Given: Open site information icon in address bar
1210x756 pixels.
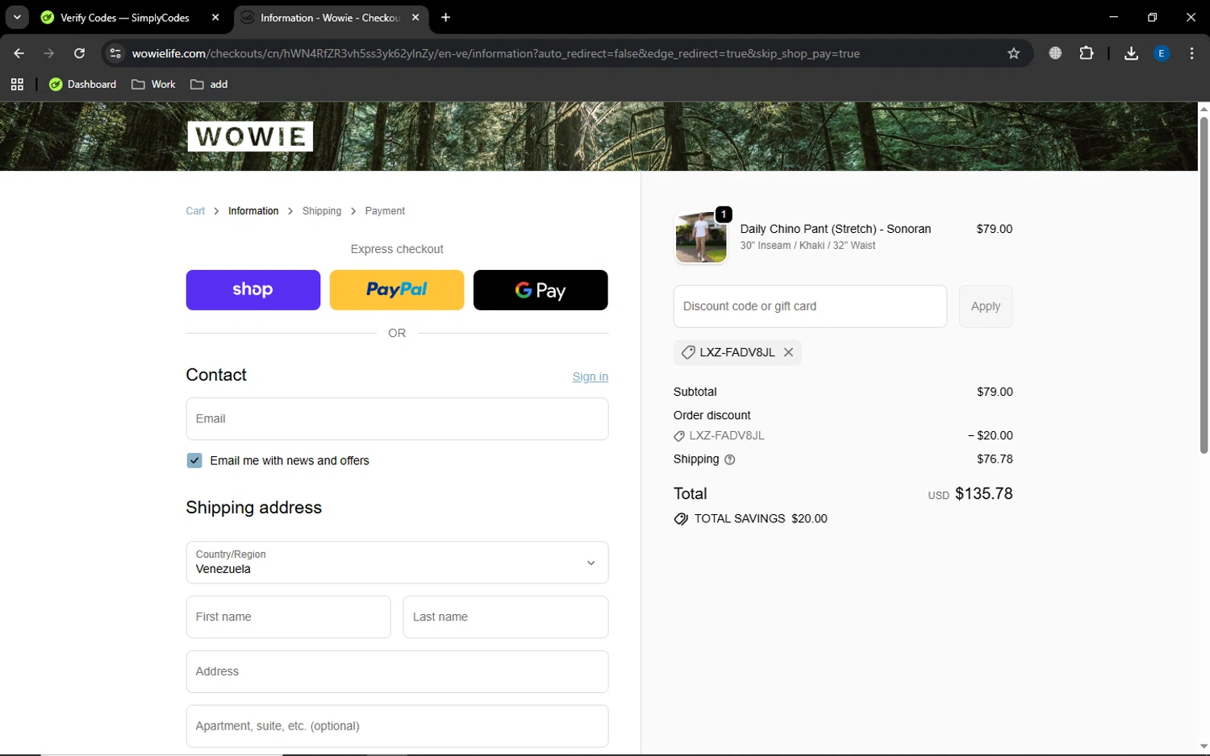Looking at the screenshot, I should 115,53.
